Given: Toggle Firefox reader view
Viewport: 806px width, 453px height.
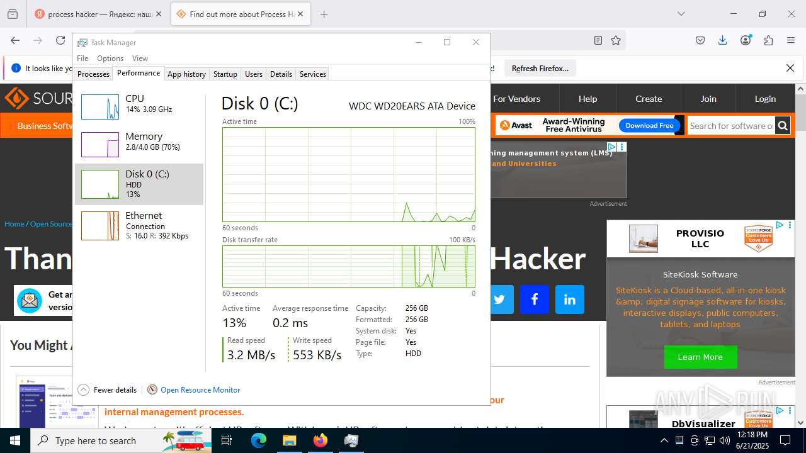Looking at the screenshot, I should point(598,40).
